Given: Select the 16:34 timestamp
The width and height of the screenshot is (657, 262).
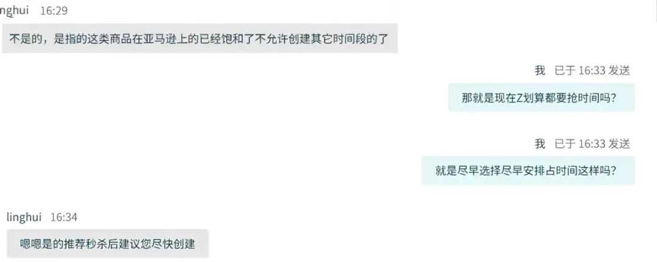Looking at the screenshot, I should [x=64, y=217].
